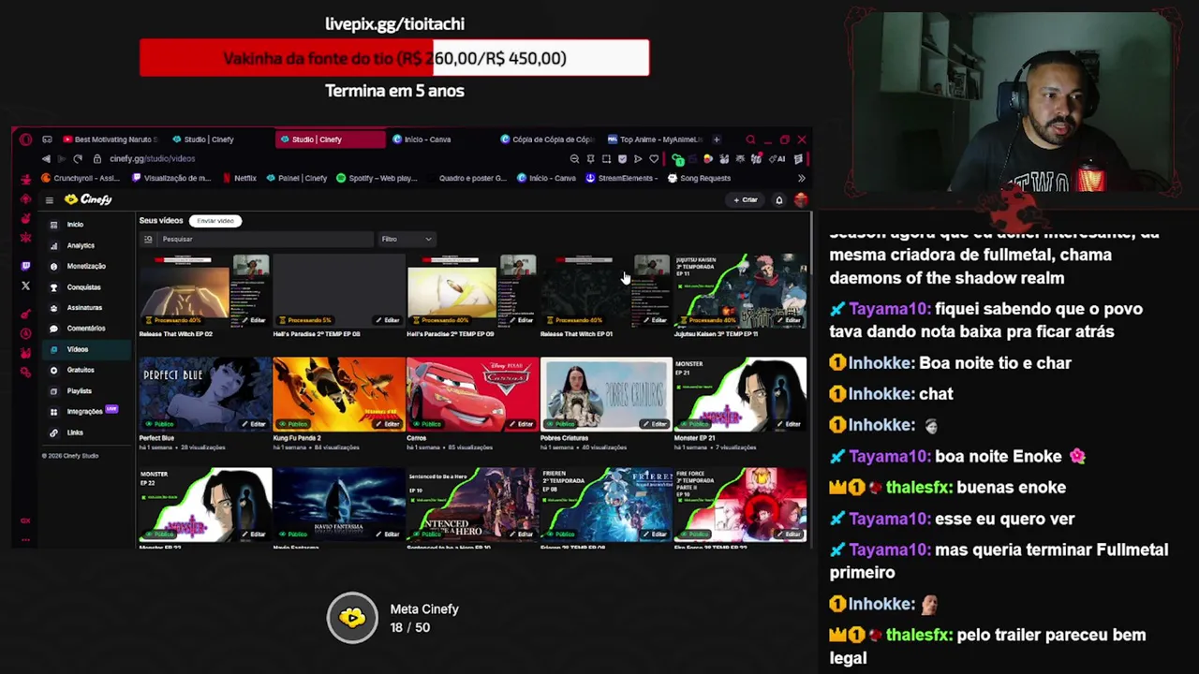
Task: Click the Criar button
Action: pos(746,199)
